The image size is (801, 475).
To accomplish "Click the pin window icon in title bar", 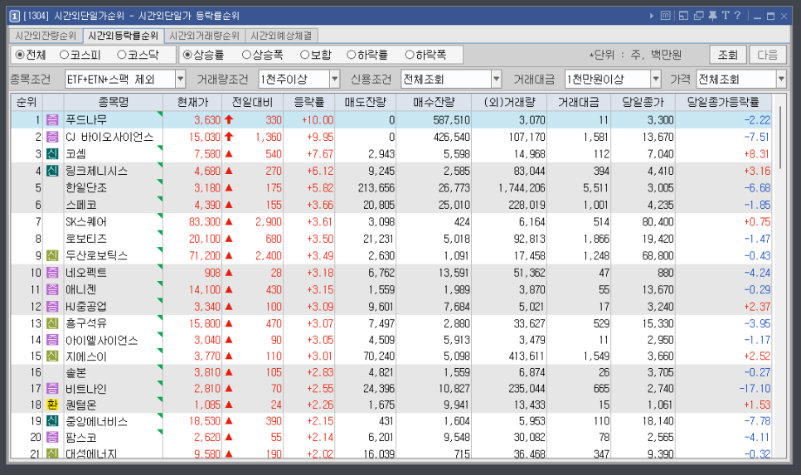I will (711, 15).
